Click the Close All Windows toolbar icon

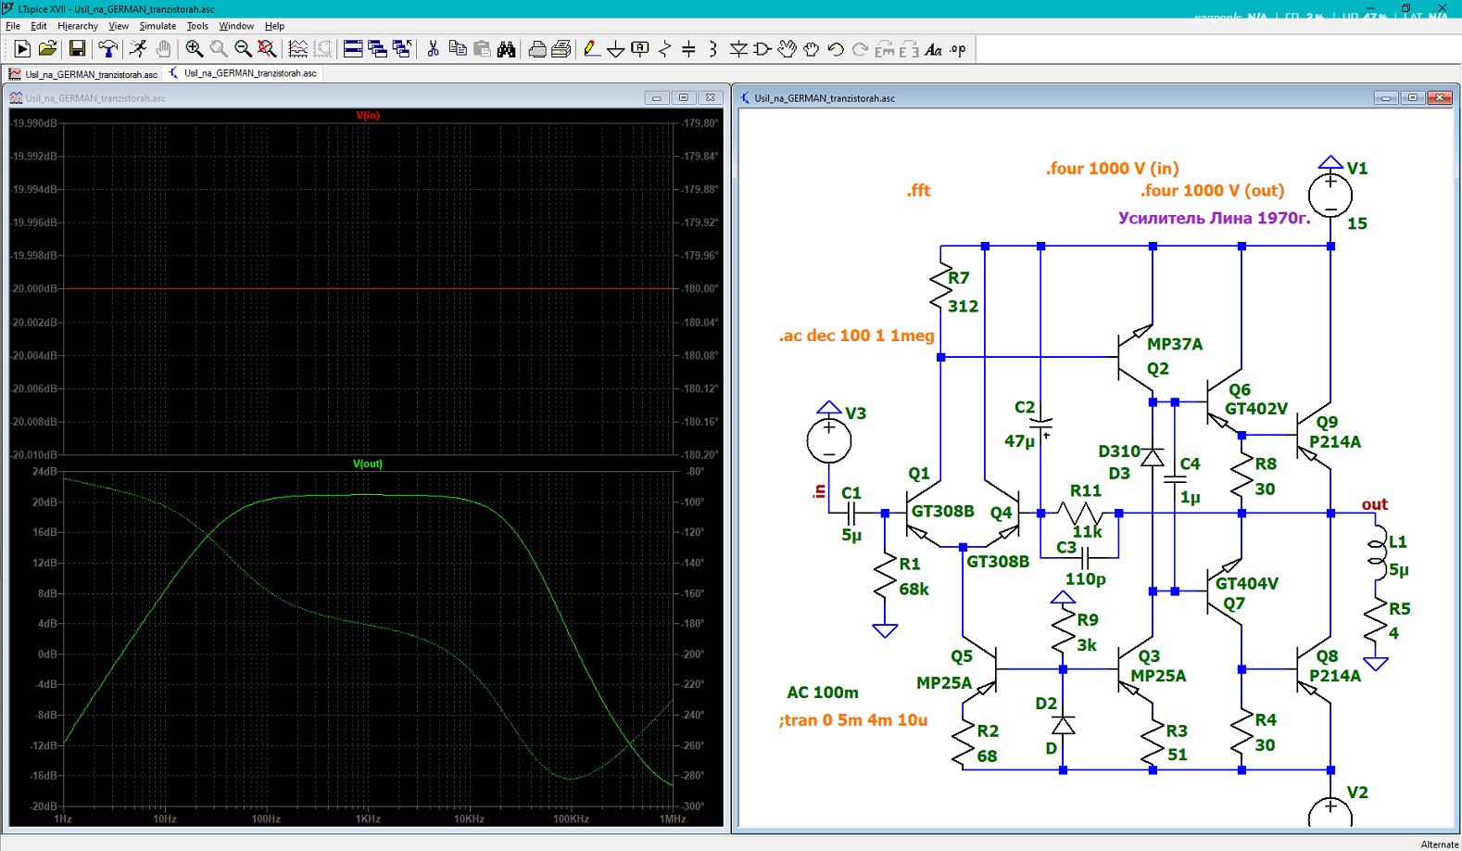point(401,49)
